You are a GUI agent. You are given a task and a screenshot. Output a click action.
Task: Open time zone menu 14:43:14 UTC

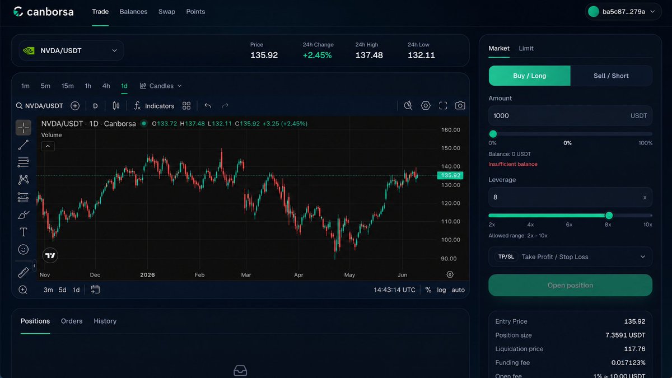(395, 290)
